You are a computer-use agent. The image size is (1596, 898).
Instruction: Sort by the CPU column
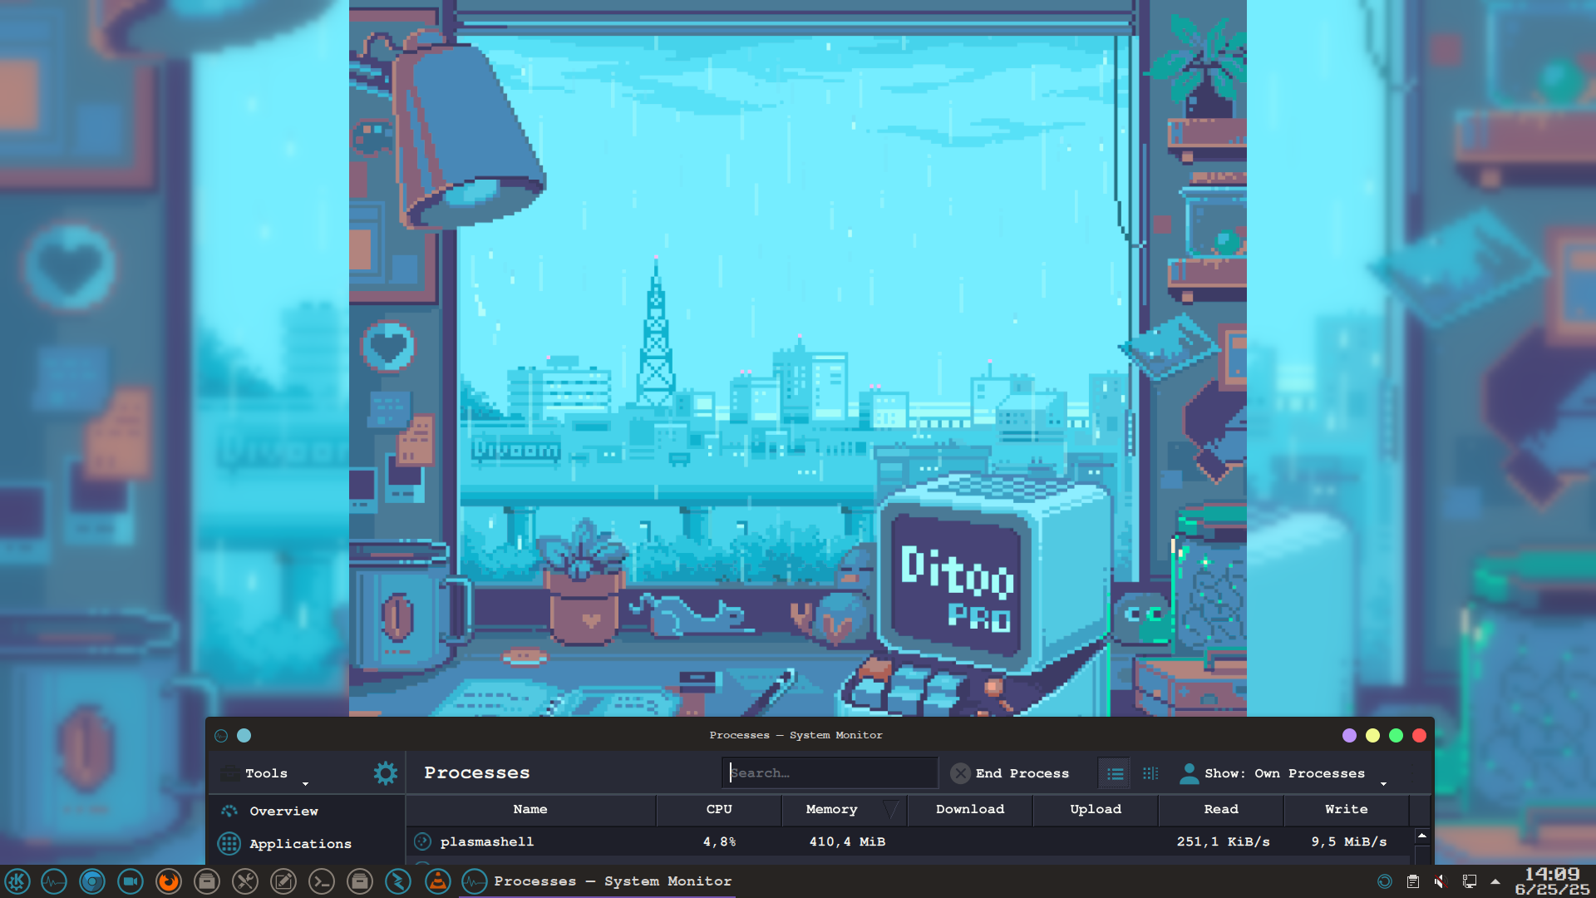click(719, 809)
